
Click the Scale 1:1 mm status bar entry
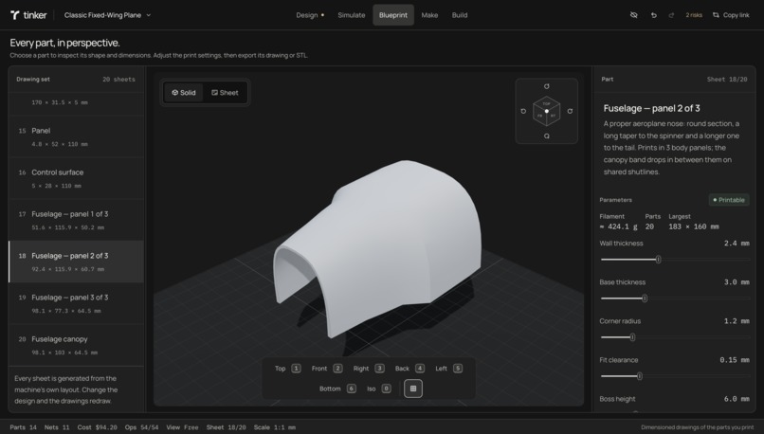pos(274,427)
